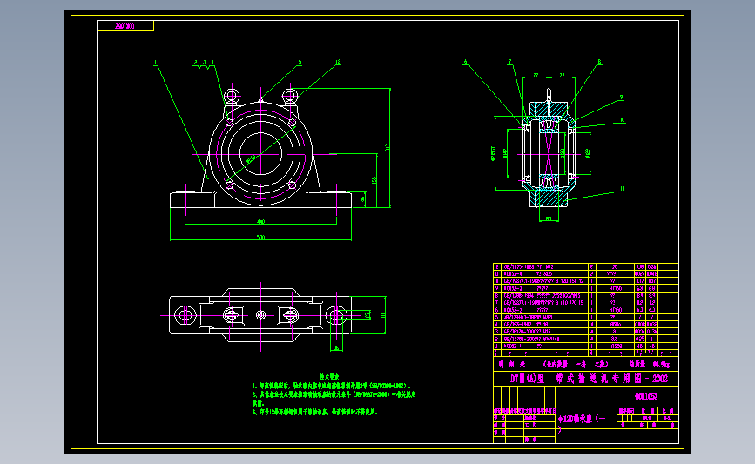Select leader callout 1 on front view
755x464 pixels.
pyautogui.click(x=155, y=63)
